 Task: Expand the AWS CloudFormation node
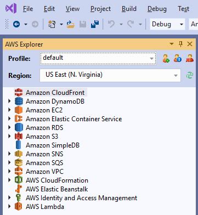point(10,180)
